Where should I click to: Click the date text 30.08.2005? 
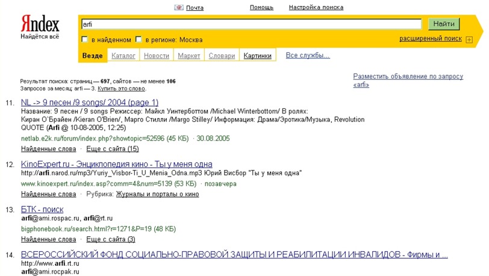[213, 139]
